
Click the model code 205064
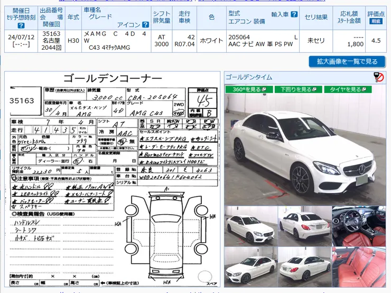point(239,37)
